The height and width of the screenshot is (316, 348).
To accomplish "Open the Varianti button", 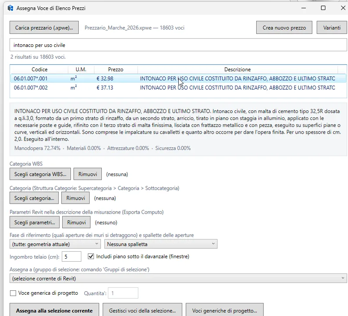I will coord(331,28).
